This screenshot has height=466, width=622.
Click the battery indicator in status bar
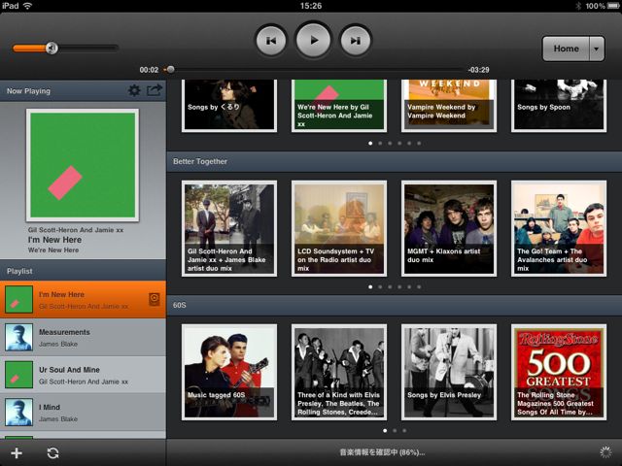click(x=613, y=6)
